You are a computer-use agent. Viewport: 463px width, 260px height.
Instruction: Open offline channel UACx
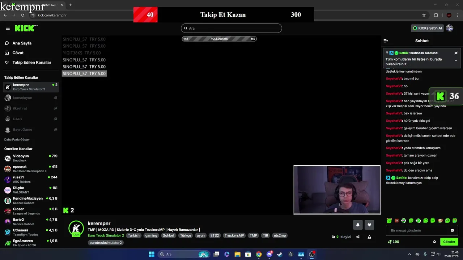click(31, 119)
